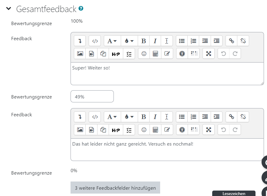Click into the 'Super! Weiter so!' text area

pos(167,74)
